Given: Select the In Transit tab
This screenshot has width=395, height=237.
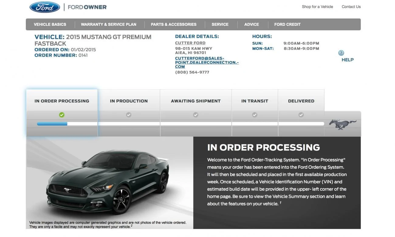Looking at the screenshot, I should click(x=255, y=101).
